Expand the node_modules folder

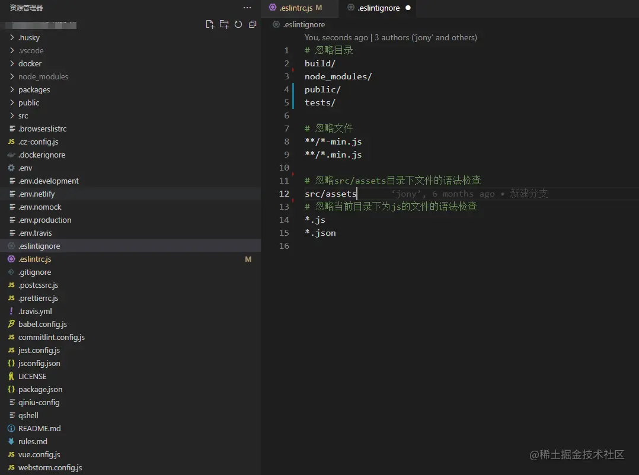[12, 76]
